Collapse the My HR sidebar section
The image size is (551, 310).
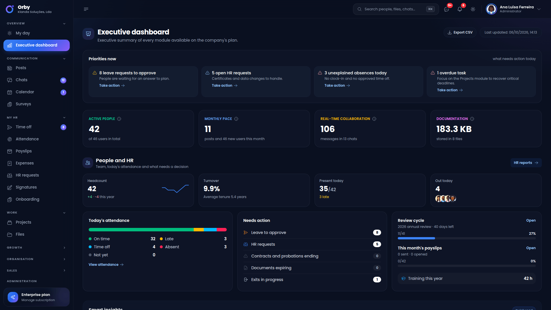click(x=64, y=118)
